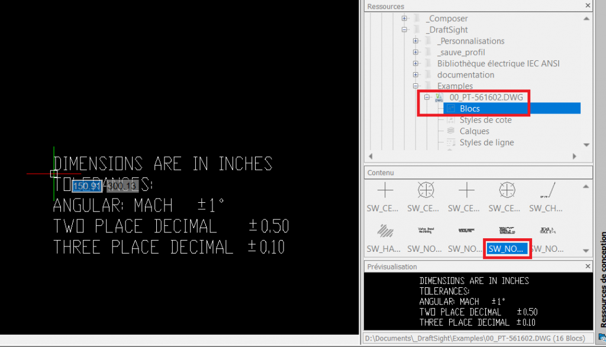Open Ressources de conception side tab
Viewport: 606px width, 347px height.
[x=602, y=278]
